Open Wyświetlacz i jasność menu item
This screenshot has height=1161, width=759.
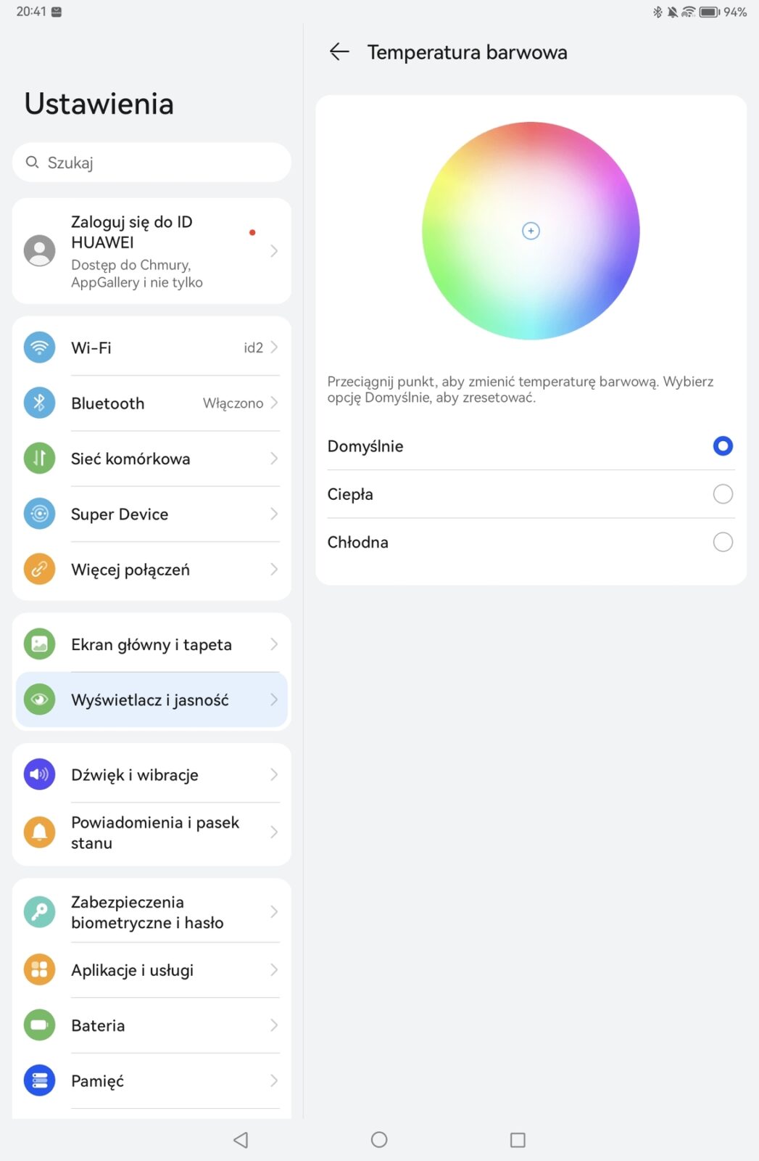pos(152,700)
